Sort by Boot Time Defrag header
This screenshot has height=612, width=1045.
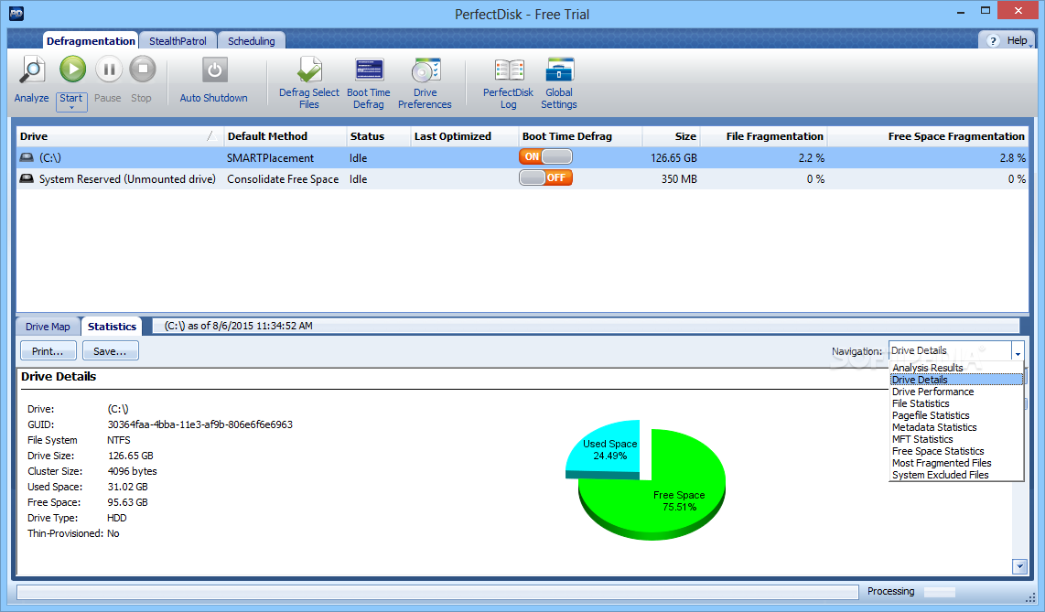point(580,136)
